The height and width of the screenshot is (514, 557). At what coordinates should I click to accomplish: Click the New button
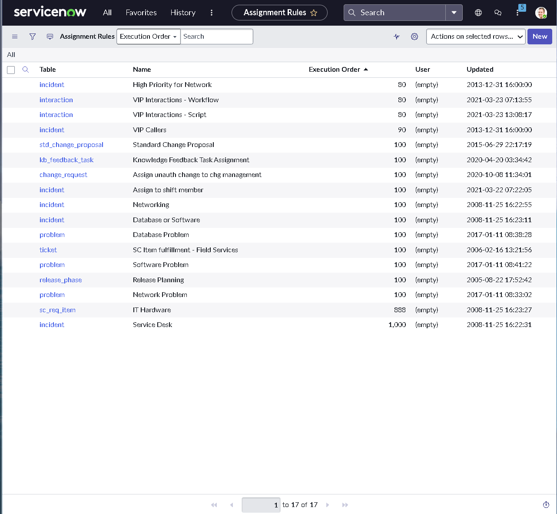point(540,37)
